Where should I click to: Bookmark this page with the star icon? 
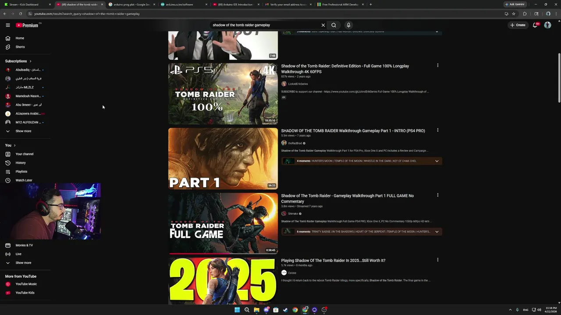click(x=514, y=14)
